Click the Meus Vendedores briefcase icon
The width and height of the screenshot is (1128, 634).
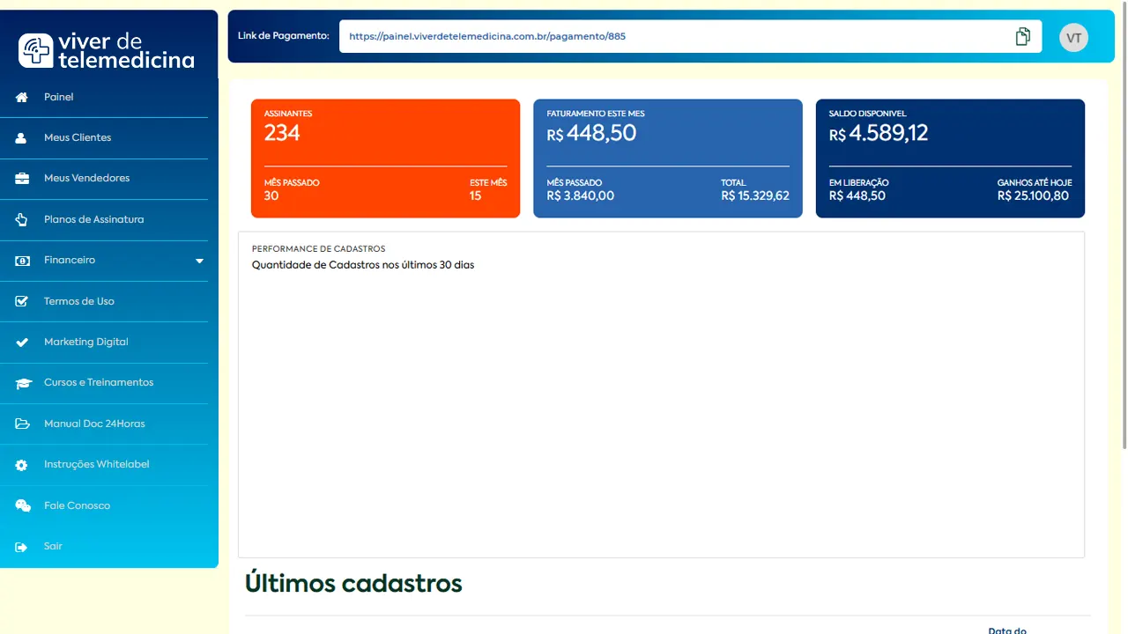[x=20, y=178]
